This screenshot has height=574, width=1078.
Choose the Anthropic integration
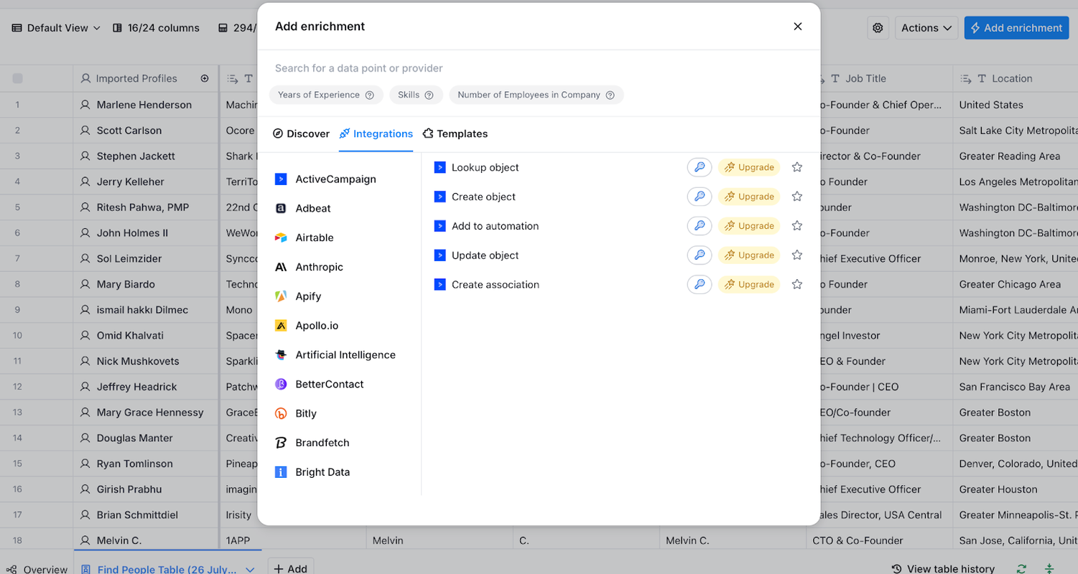pos(319,267)
